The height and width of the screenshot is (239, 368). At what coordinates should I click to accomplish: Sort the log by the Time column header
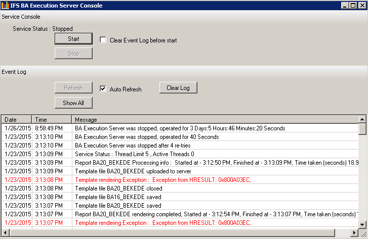point(52,119)
